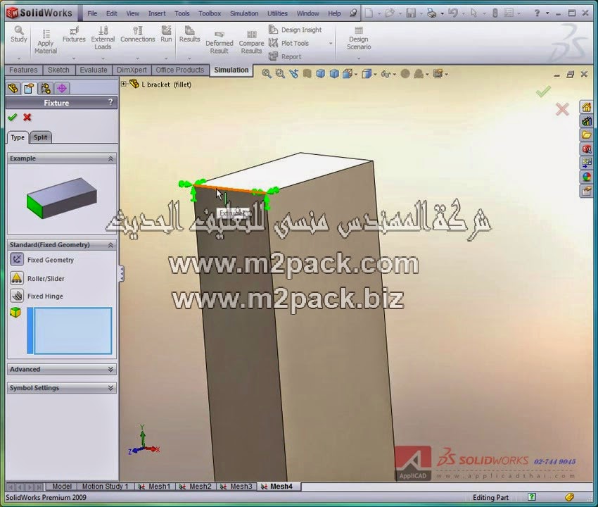Open Connections tool
This screenshot has height=507, width=598.
click(138, 34)
